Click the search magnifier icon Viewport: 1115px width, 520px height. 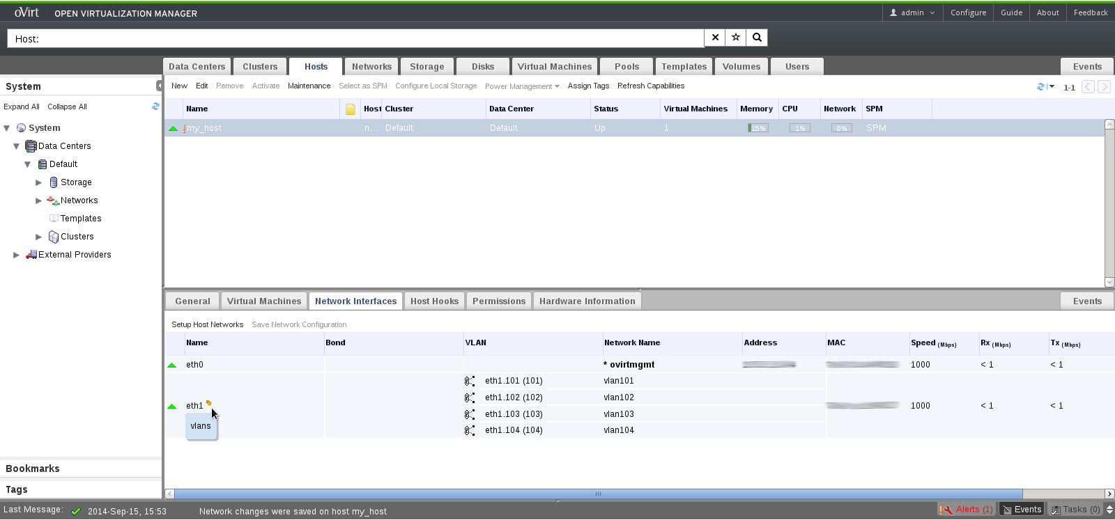pos(757,38)
